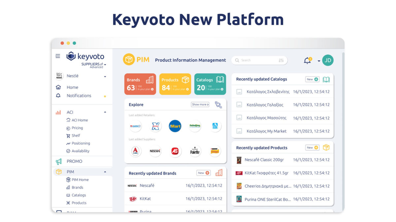Select the AB retailer logo
The height and width of the screenshot is (222, 396).
215,126
